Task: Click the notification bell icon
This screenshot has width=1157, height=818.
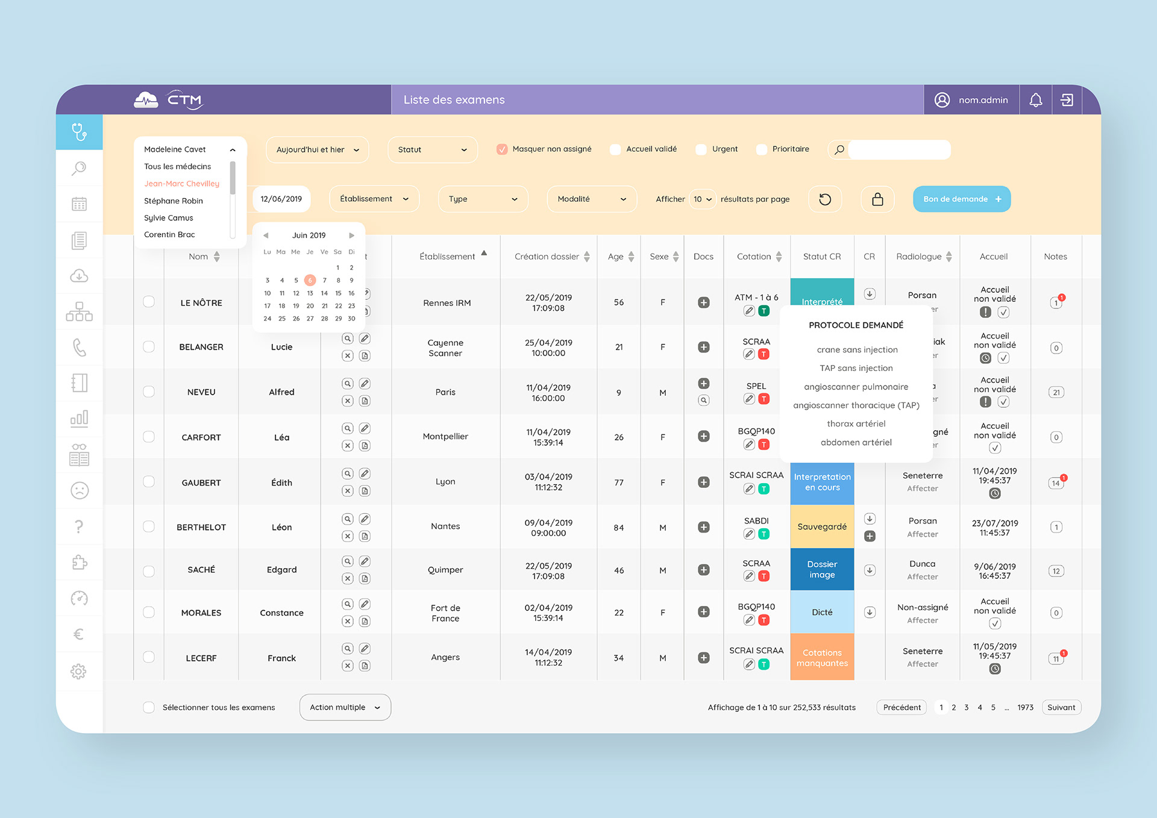Action: pyautogui.click(x=1035, y=100)
